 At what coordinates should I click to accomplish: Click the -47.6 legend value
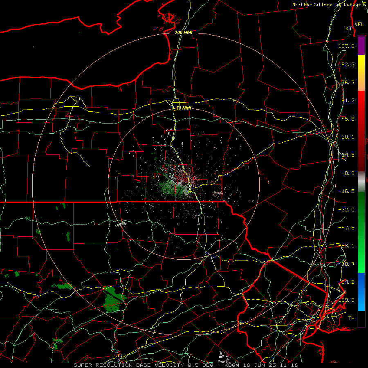tap(346, 228)
